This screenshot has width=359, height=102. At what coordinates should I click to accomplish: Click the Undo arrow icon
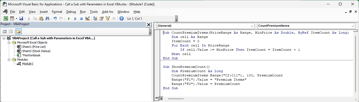click(x=55, y=18)
